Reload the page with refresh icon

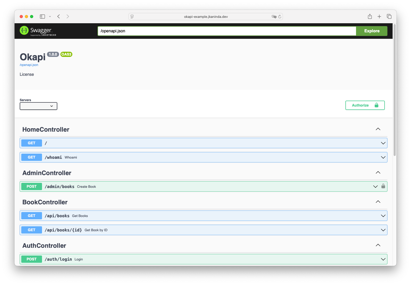point(280,17)
